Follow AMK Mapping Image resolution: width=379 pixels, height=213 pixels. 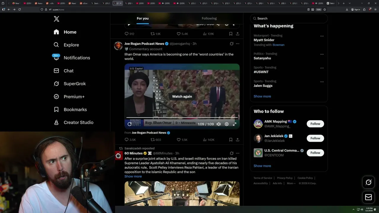click(x=315, y=124)
